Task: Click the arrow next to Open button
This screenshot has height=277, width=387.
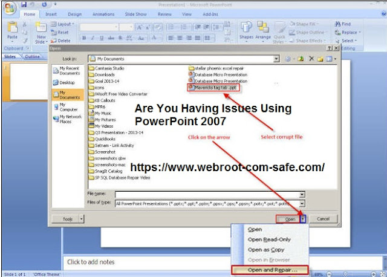Action: pyautogui.click(x=303, y=219)
